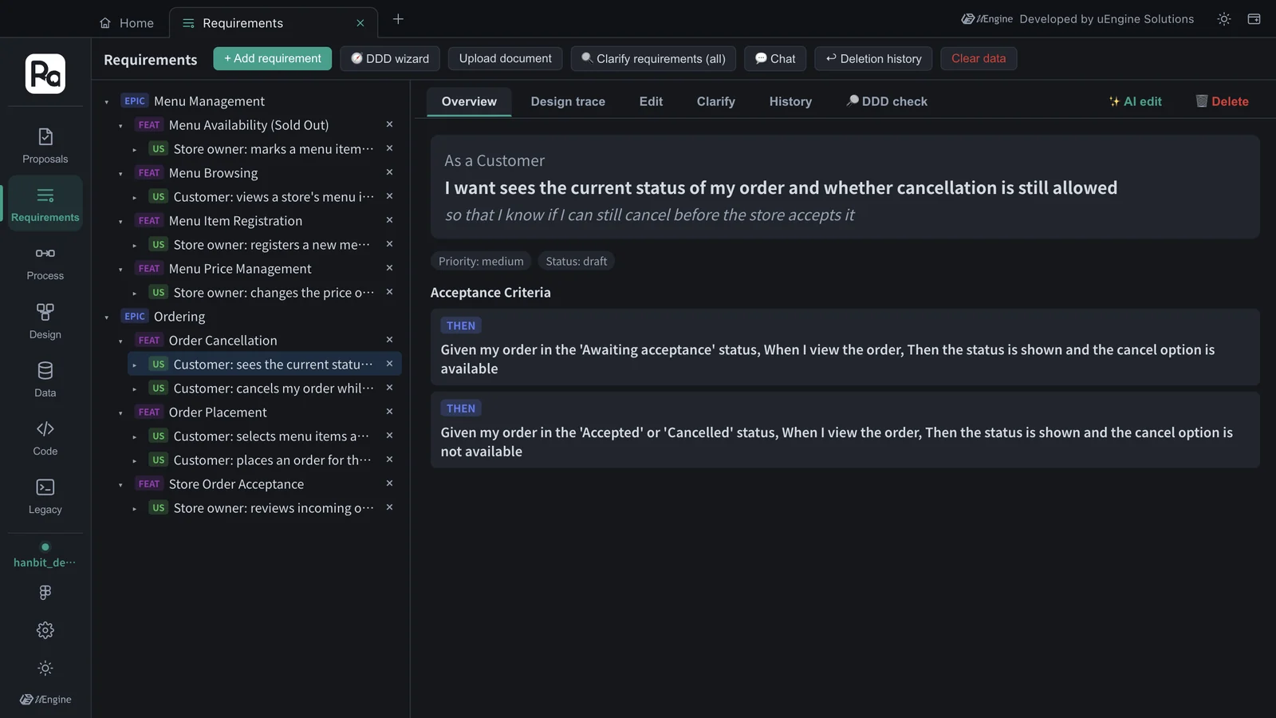1276x718 pixels.
Task: Remove 'Store owner: reviews incoming' story with X
Action: [389, 507]
